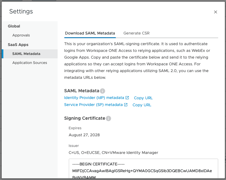Select SAML Metadata in the sidebar

pos(30,54)
